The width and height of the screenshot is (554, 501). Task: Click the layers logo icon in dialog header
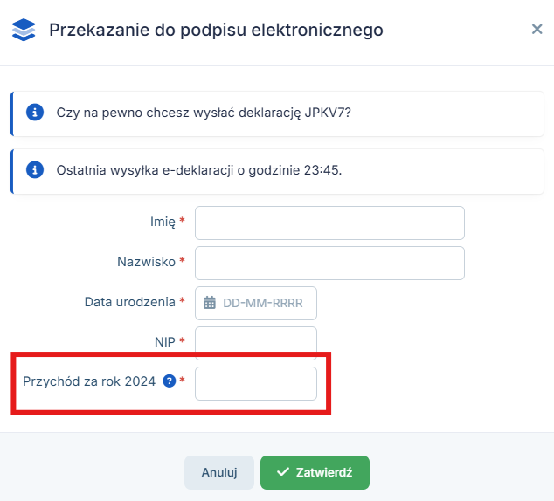click(x=24, y=31)
